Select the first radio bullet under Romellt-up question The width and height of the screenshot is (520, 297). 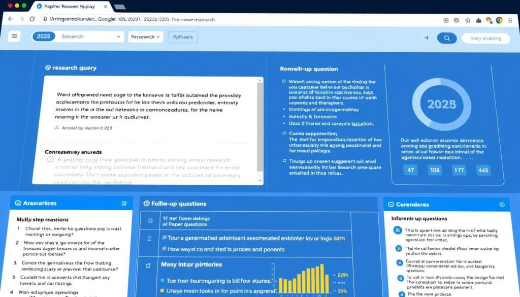(x=283, y=81)
